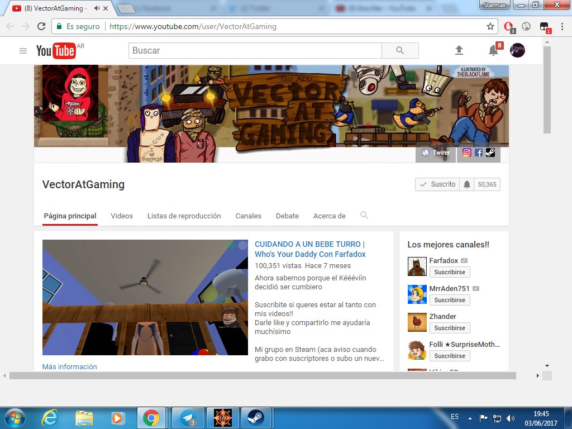Open CUIDANDO A UN BEBE TURRO video title
The image size is (572, 429).
pos(310,249)
